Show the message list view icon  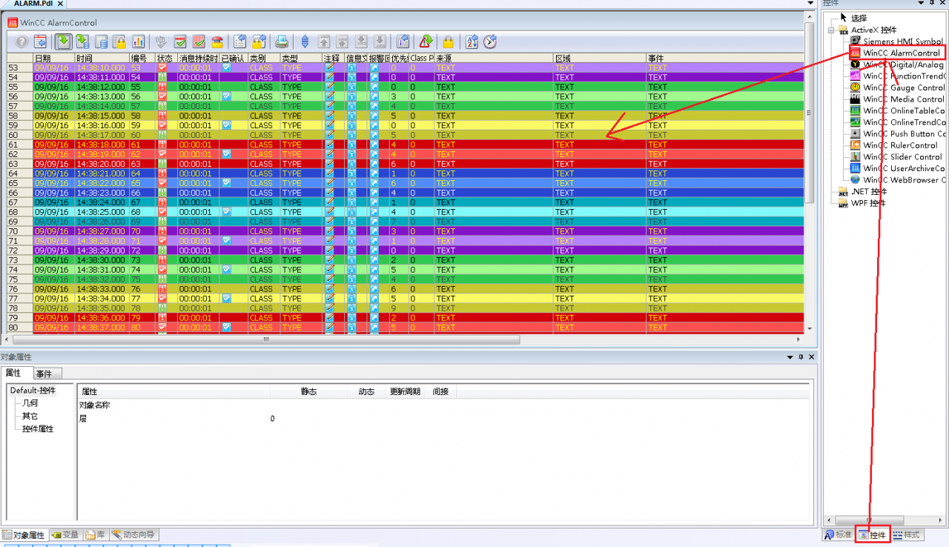click(x=64, y=42)
